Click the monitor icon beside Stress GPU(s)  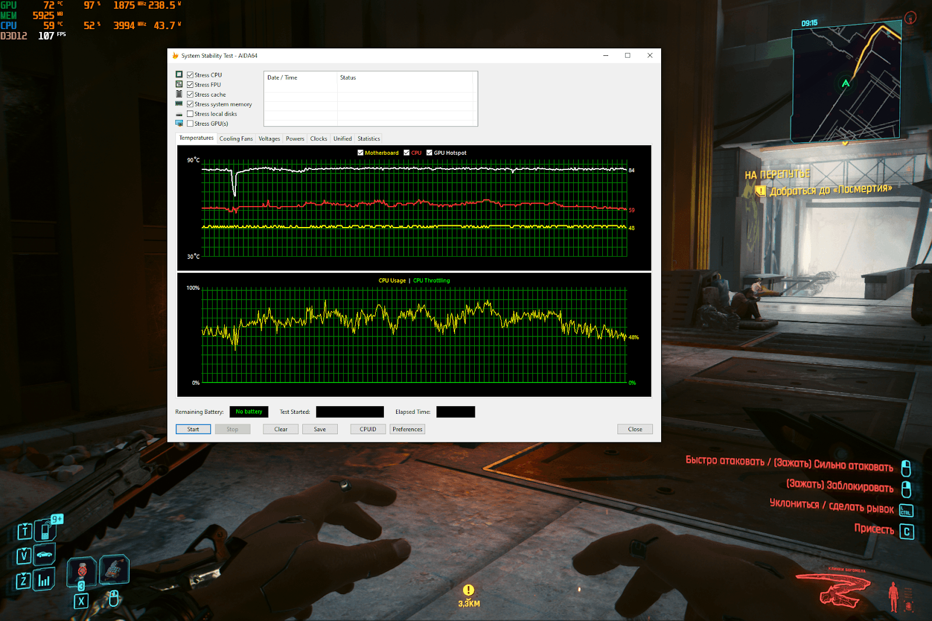coord(179,123)
